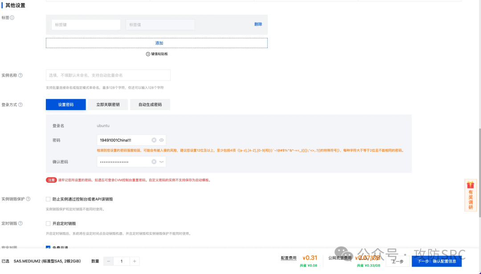Clear the password field with the X icon

point(155,140)
